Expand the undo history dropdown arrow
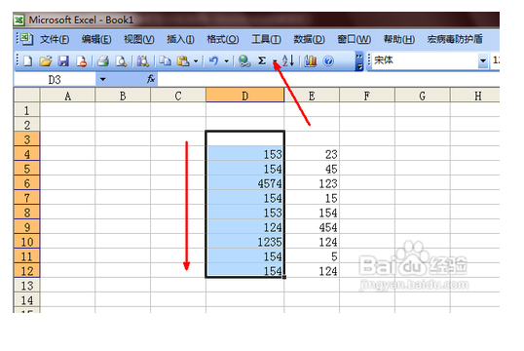This screenshot has height=351, width=524. 226,61
